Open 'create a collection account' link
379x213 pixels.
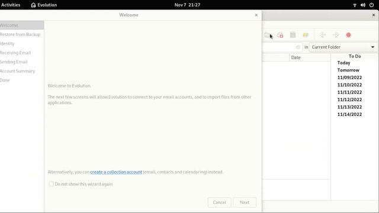116,172
